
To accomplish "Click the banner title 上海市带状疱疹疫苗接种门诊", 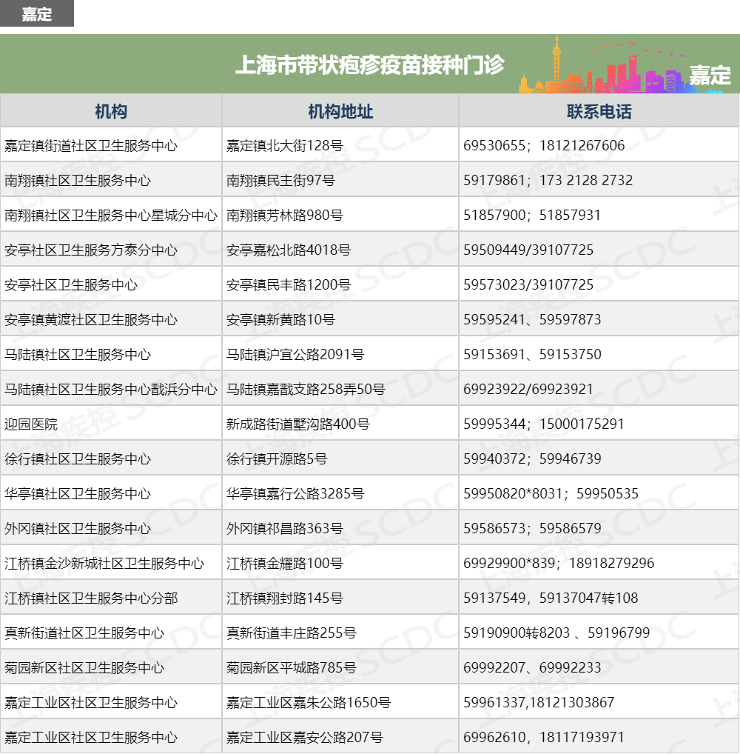I will 370,64.
